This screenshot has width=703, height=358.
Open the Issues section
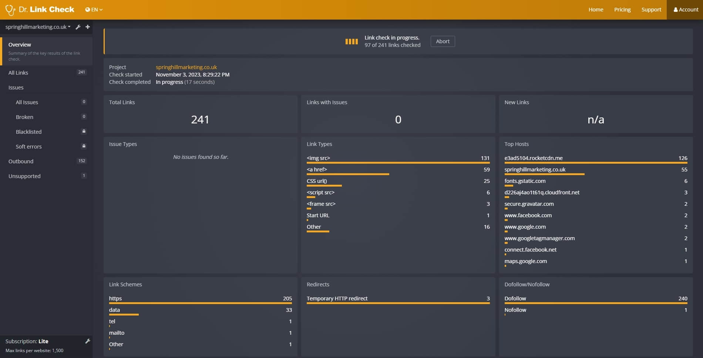click(16, 88)
